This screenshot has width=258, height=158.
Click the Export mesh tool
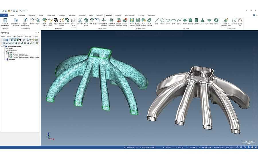coord(97,22)
